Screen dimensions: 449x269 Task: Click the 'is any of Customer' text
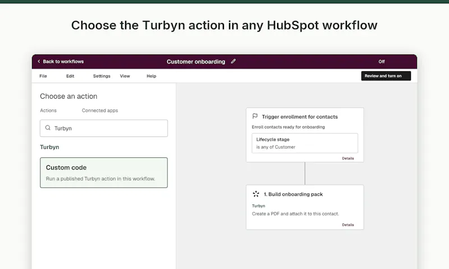tap(276, 147)
